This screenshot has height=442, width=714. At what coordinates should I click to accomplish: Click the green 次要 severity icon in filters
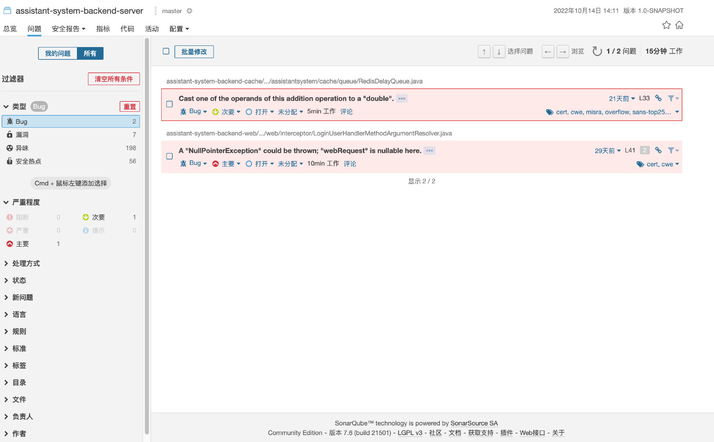point(86,217)
